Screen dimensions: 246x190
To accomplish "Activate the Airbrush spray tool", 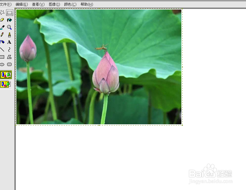I will coord(2,42).
